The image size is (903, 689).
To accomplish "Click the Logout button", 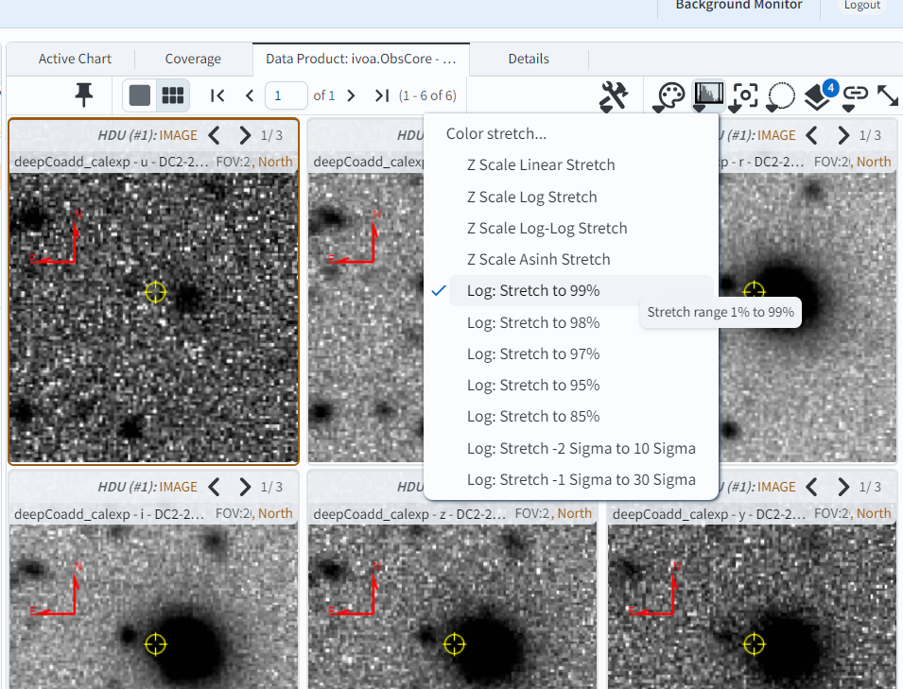I will pos(861,6).
